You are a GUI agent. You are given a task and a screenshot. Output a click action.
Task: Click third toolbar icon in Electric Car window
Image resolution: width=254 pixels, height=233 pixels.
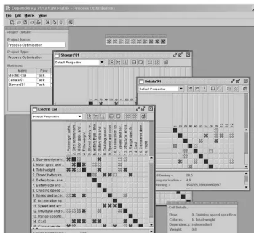(102, 117)
